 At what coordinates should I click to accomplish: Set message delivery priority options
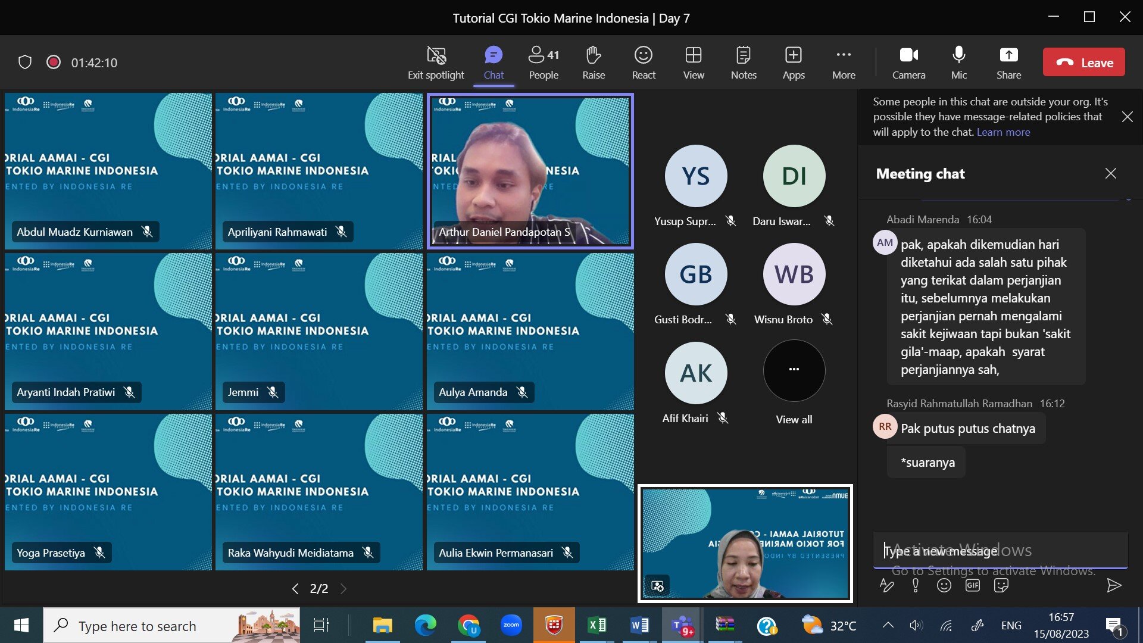[x=916, y=586]
